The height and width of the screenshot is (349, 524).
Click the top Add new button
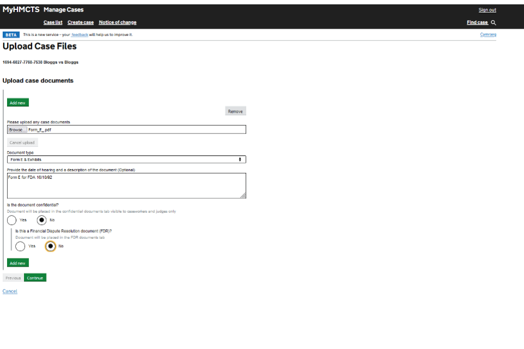click(18, 103)
